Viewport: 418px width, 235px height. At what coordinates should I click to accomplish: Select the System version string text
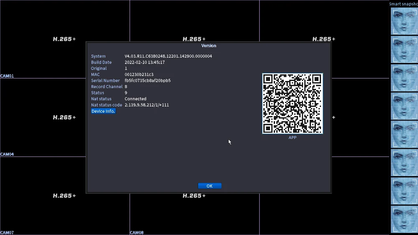point(168,56)
